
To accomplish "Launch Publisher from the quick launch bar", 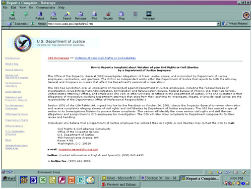I will coord(81,180).
